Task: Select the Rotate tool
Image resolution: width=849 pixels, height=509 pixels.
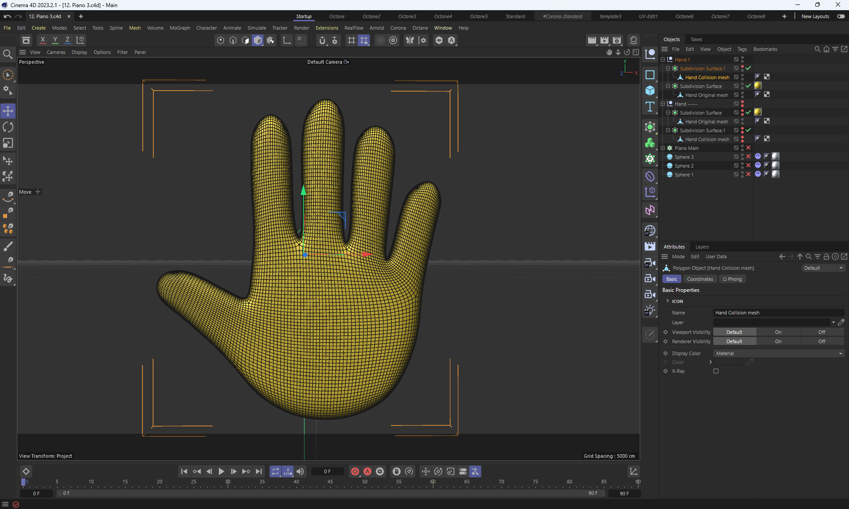Action: coord(8,127)
